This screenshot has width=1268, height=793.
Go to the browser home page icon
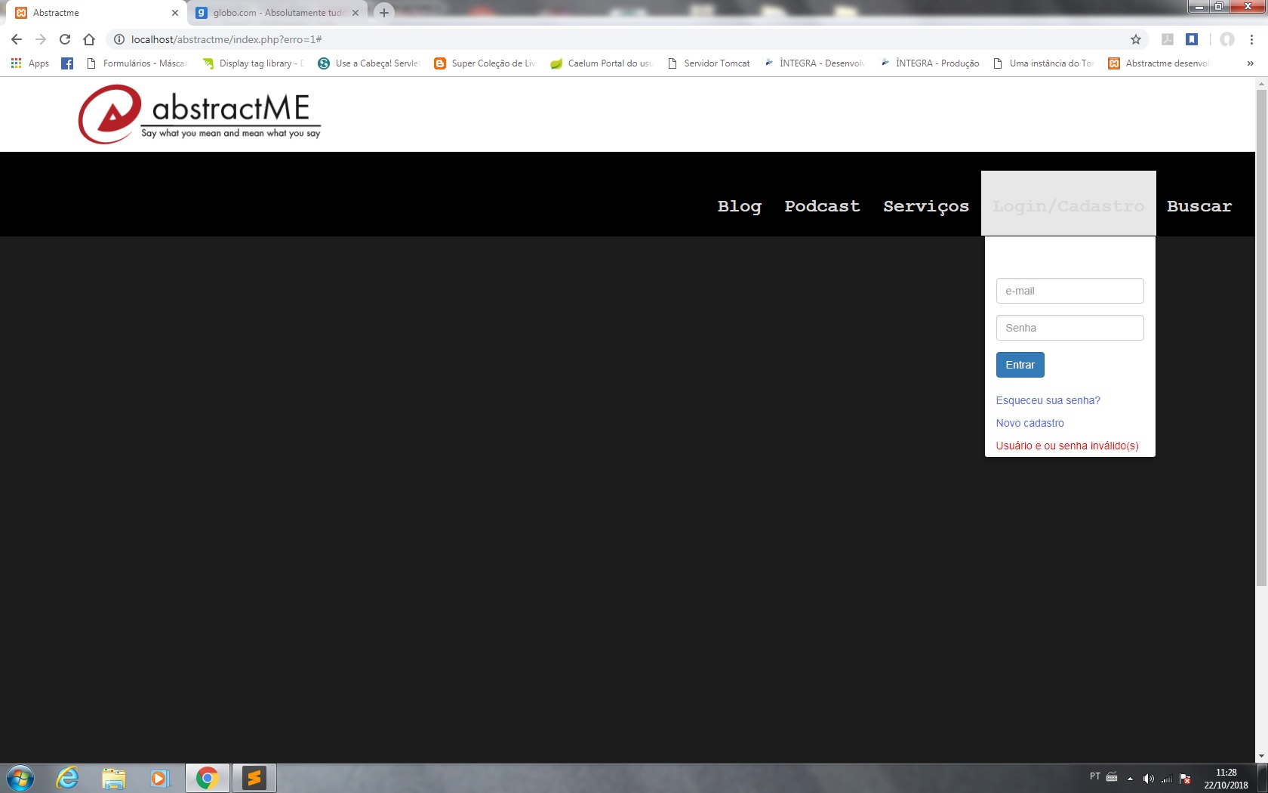pos(89,39)
